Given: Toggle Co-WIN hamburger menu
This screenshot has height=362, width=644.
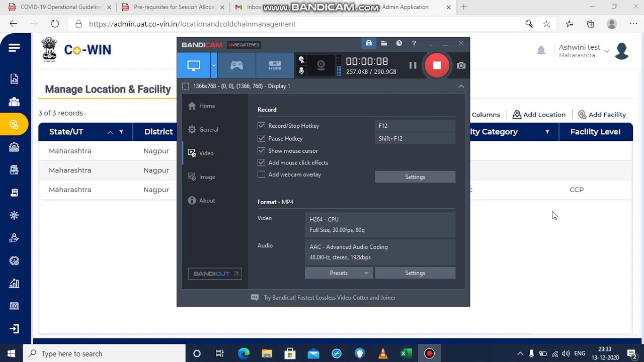Looking at the screenshot, I should [14, 48].
